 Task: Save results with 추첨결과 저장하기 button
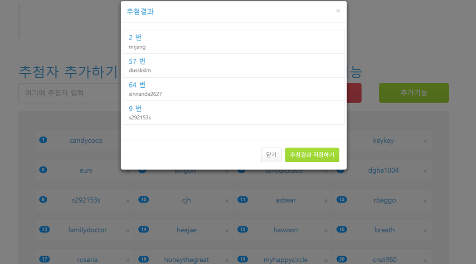(312, 155)
